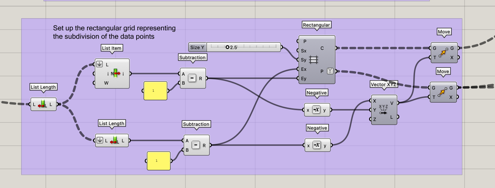Click the B input on lower Subtraction
The width and height of the screenshot is (495, 188).
(187, 150)
